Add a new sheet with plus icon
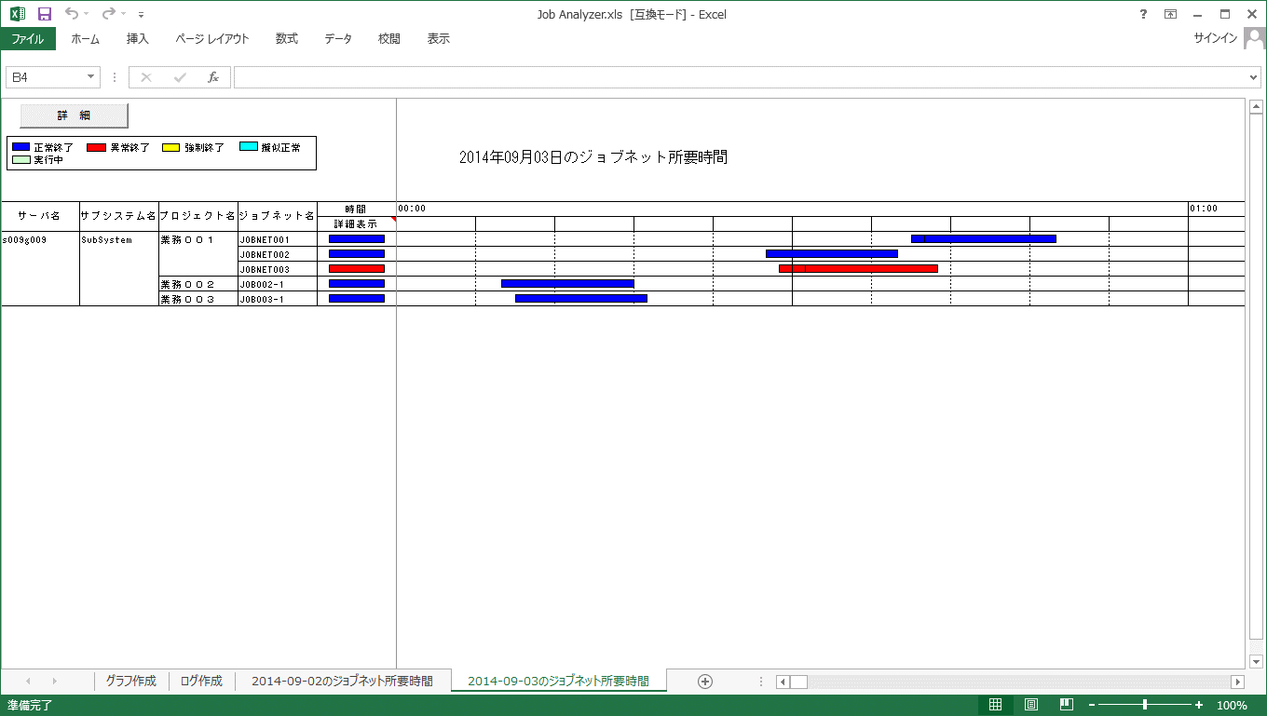Screen dimensions: 1267x716 point(705,682)
